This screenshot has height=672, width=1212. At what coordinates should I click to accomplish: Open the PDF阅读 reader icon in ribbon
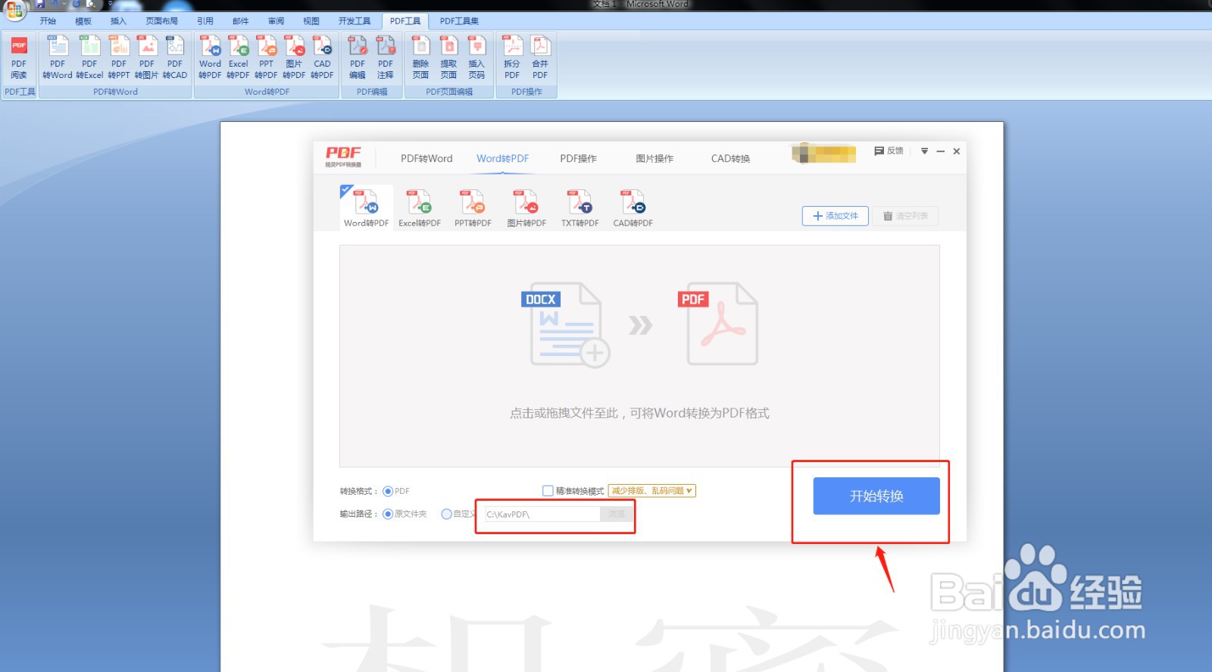(x=19, y=58)
